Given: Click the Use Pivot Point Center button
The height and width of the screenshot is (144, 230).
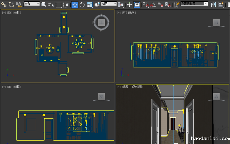Looking at the screenshot, I should (121, 5).
